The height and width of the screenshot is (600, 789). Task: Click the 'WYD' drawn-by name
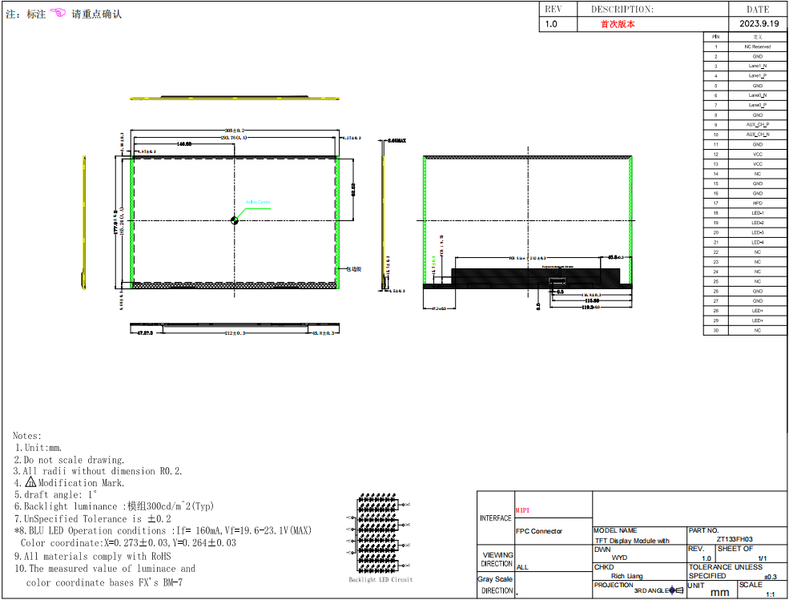tap(619, 558)
